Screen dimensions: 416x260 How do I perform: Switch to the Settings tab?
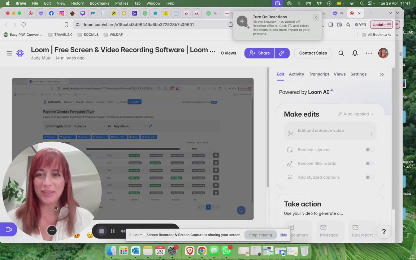(359, 74)
